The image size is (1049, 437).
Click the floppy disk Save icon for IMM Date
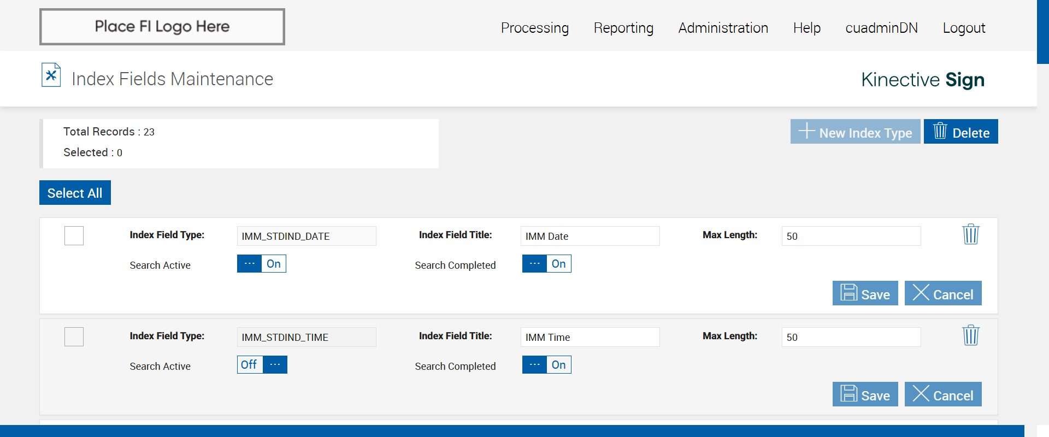click(848, 292)
